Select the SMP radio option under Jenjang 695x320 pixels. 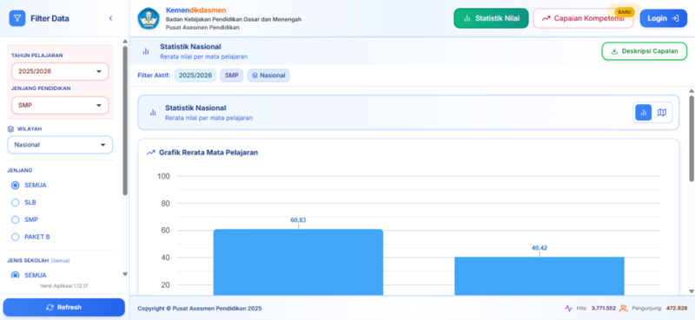[x=15, y=219]
